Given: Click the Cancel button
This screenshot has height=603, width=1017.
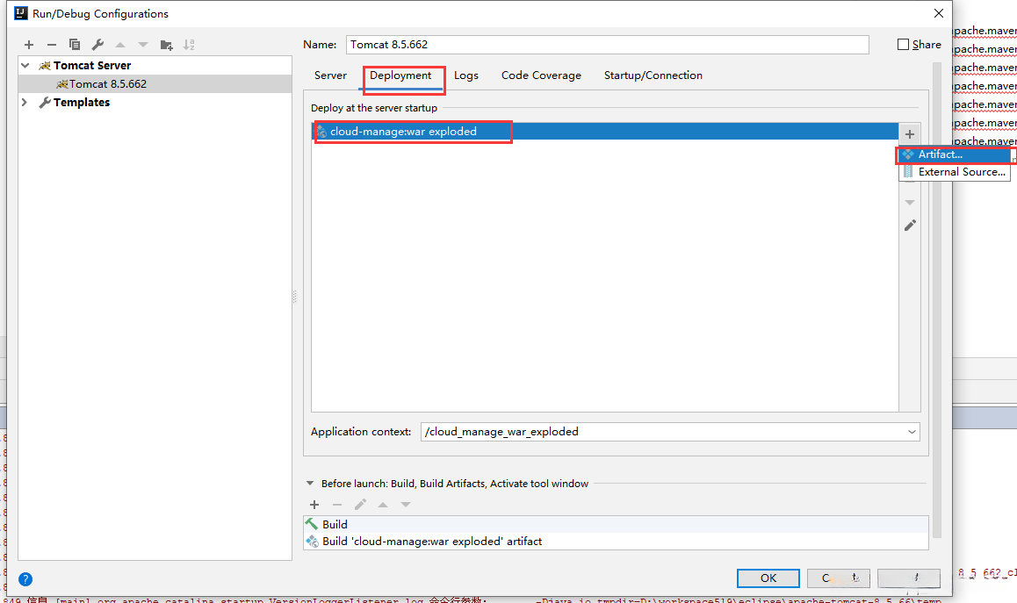Looking at the screenshot, I should pyautogui.click(x=839, y=578).
